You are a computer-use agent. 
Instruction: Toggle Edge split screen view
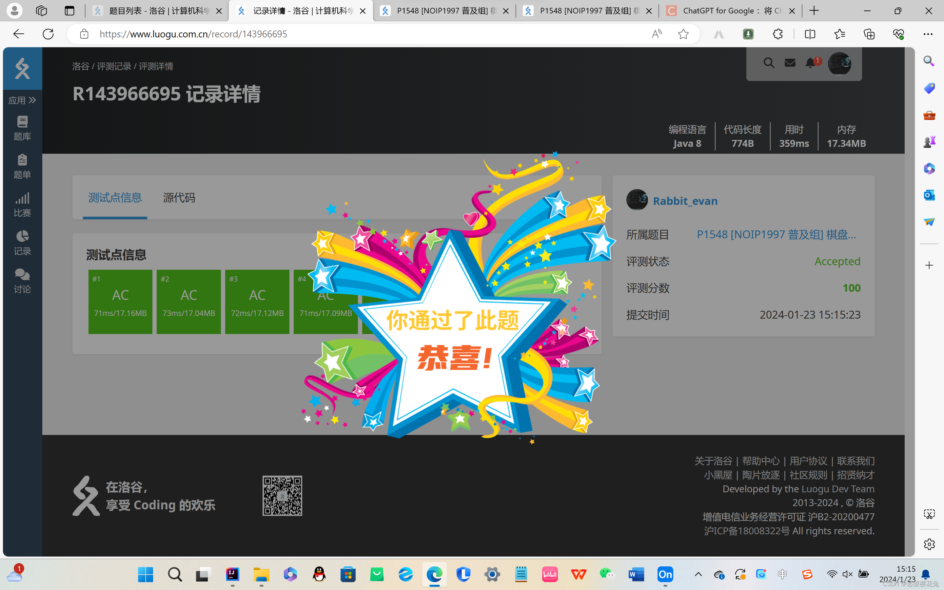pyautogui.click(x=810, y=34)
